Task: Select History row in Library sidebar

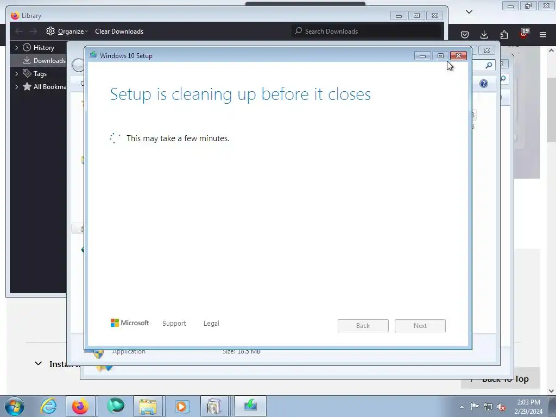Action: (x=39, y=48)
